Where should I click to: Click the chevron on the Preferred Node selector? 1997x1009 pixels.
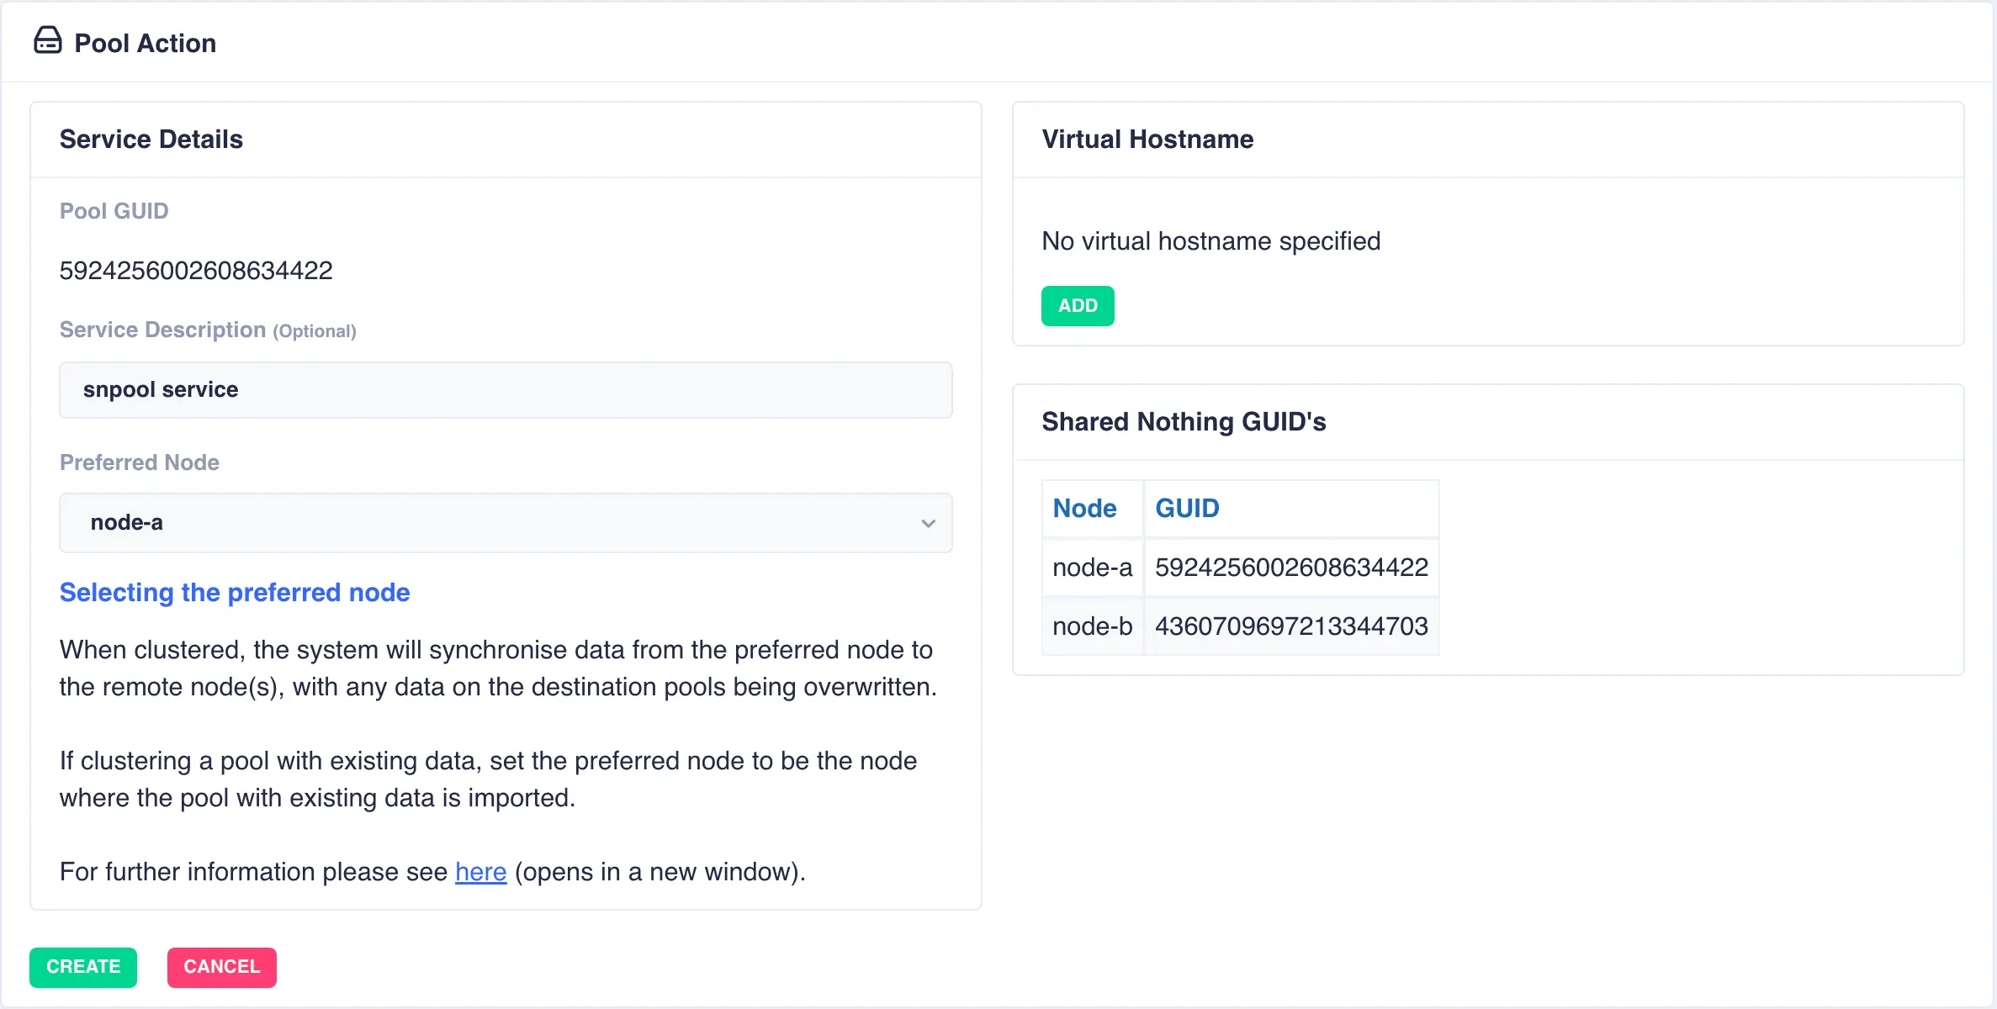click(x=929, y=523)
